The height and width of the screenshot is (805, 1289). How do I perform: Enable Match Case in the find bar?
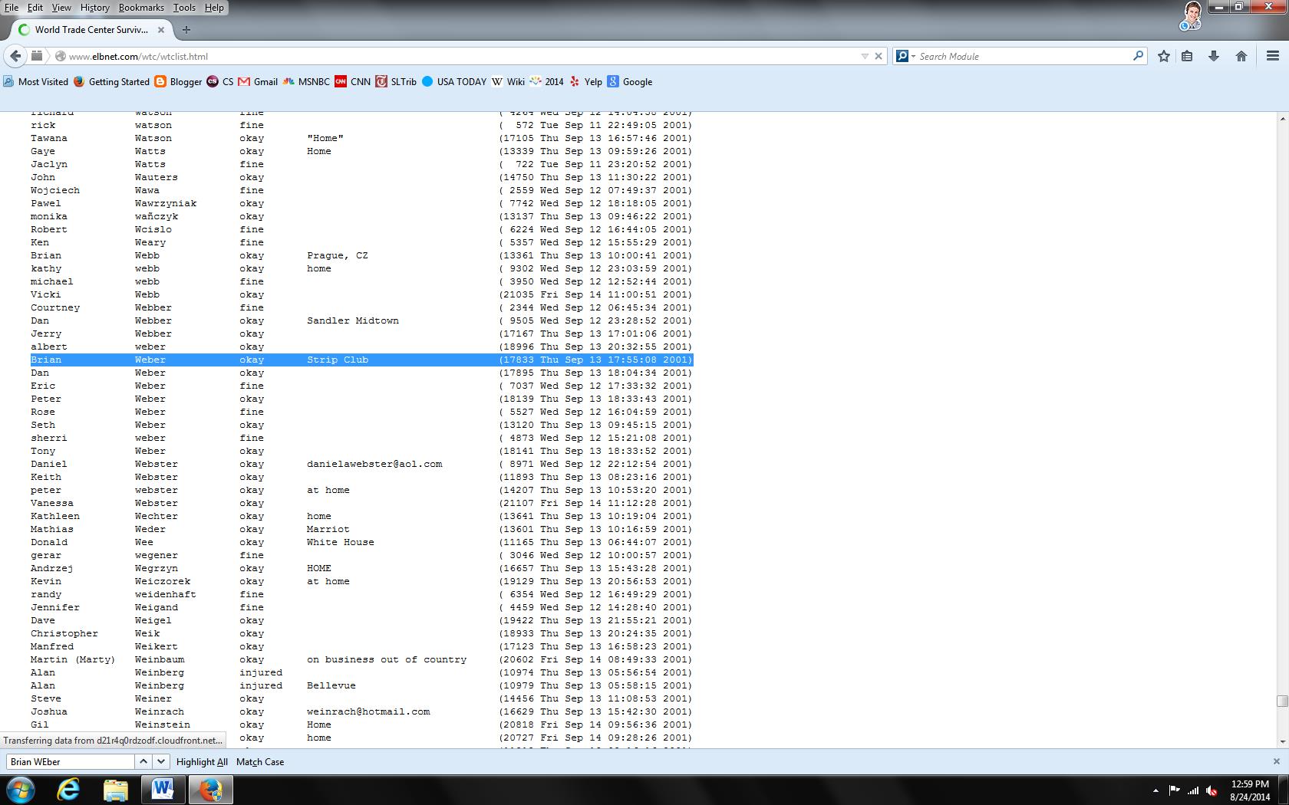[260, 761]
